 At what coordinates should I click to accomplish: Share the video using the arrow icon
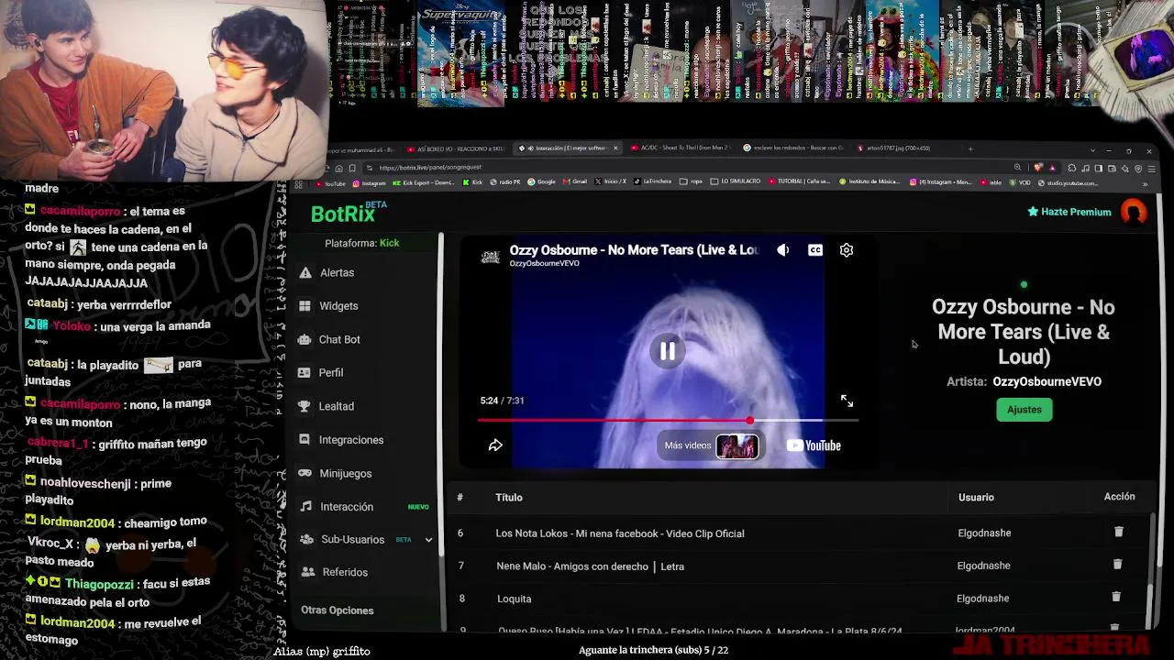point(495,445)
